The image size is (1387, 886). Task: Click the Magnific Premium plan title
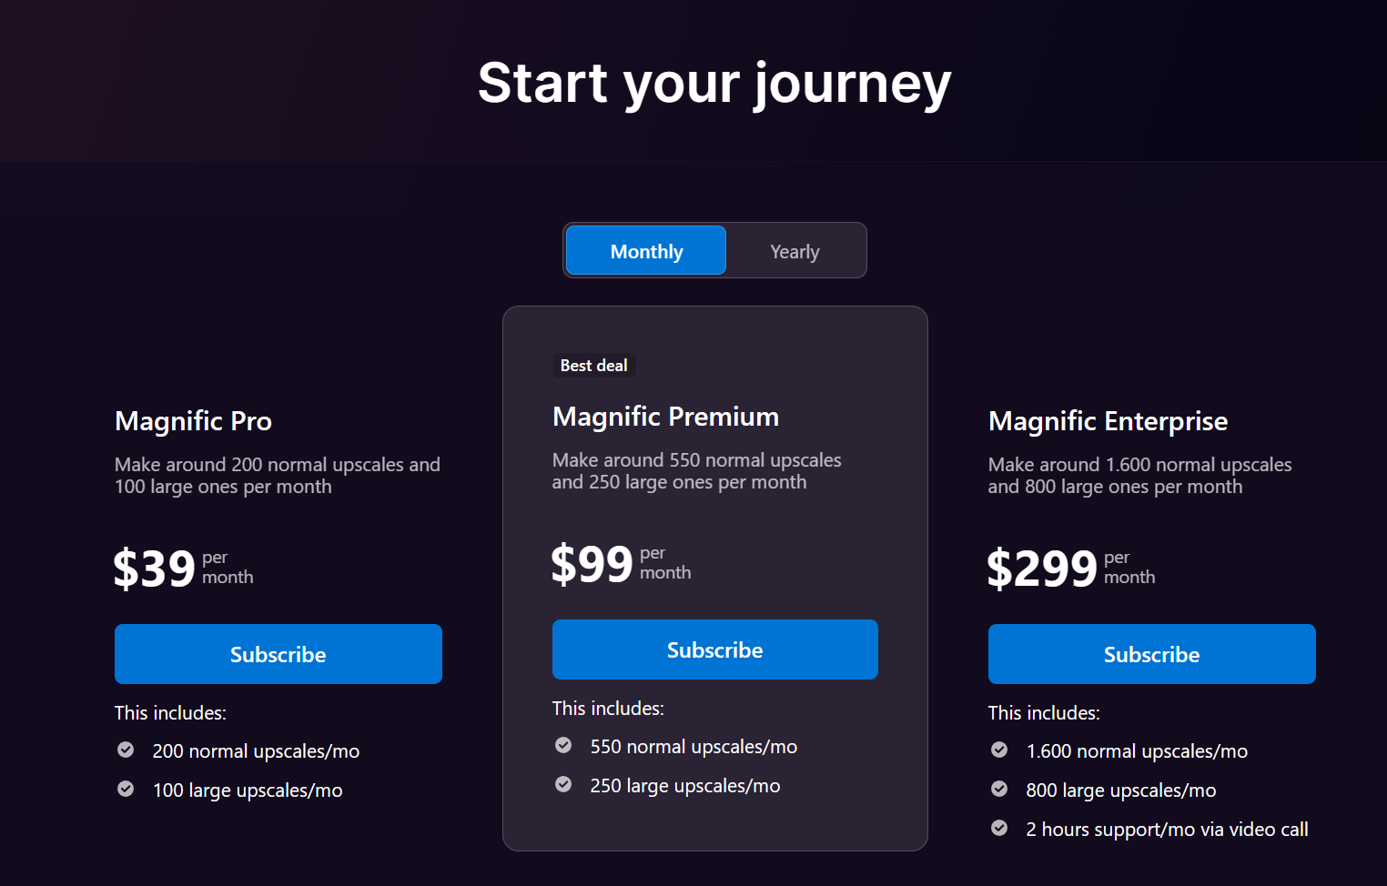coord(665,417)
